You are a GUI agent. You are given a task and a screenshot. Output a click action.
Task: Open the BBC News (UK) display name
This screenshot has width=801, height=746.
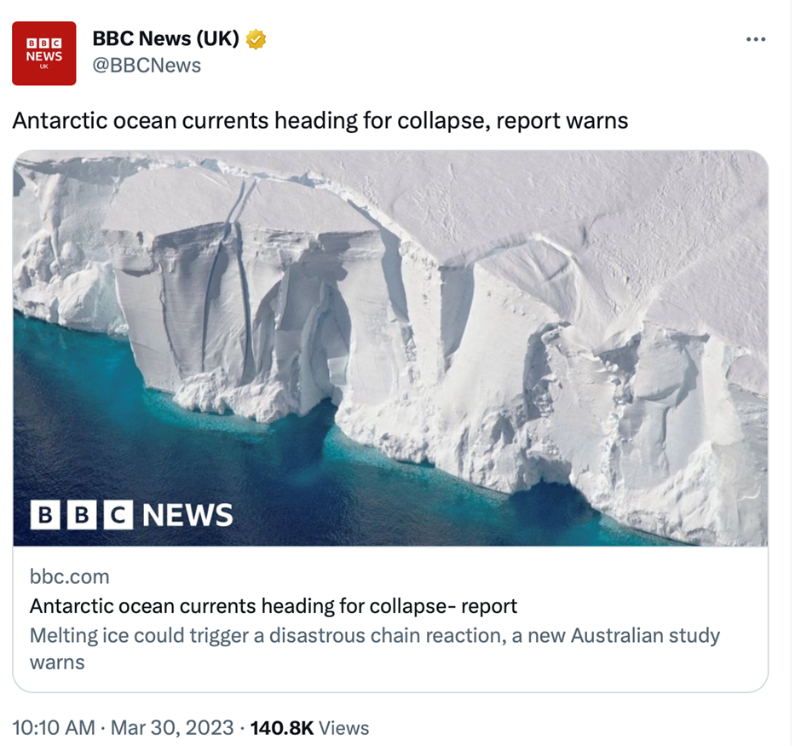pyautogui.click(x=165, y=39)
